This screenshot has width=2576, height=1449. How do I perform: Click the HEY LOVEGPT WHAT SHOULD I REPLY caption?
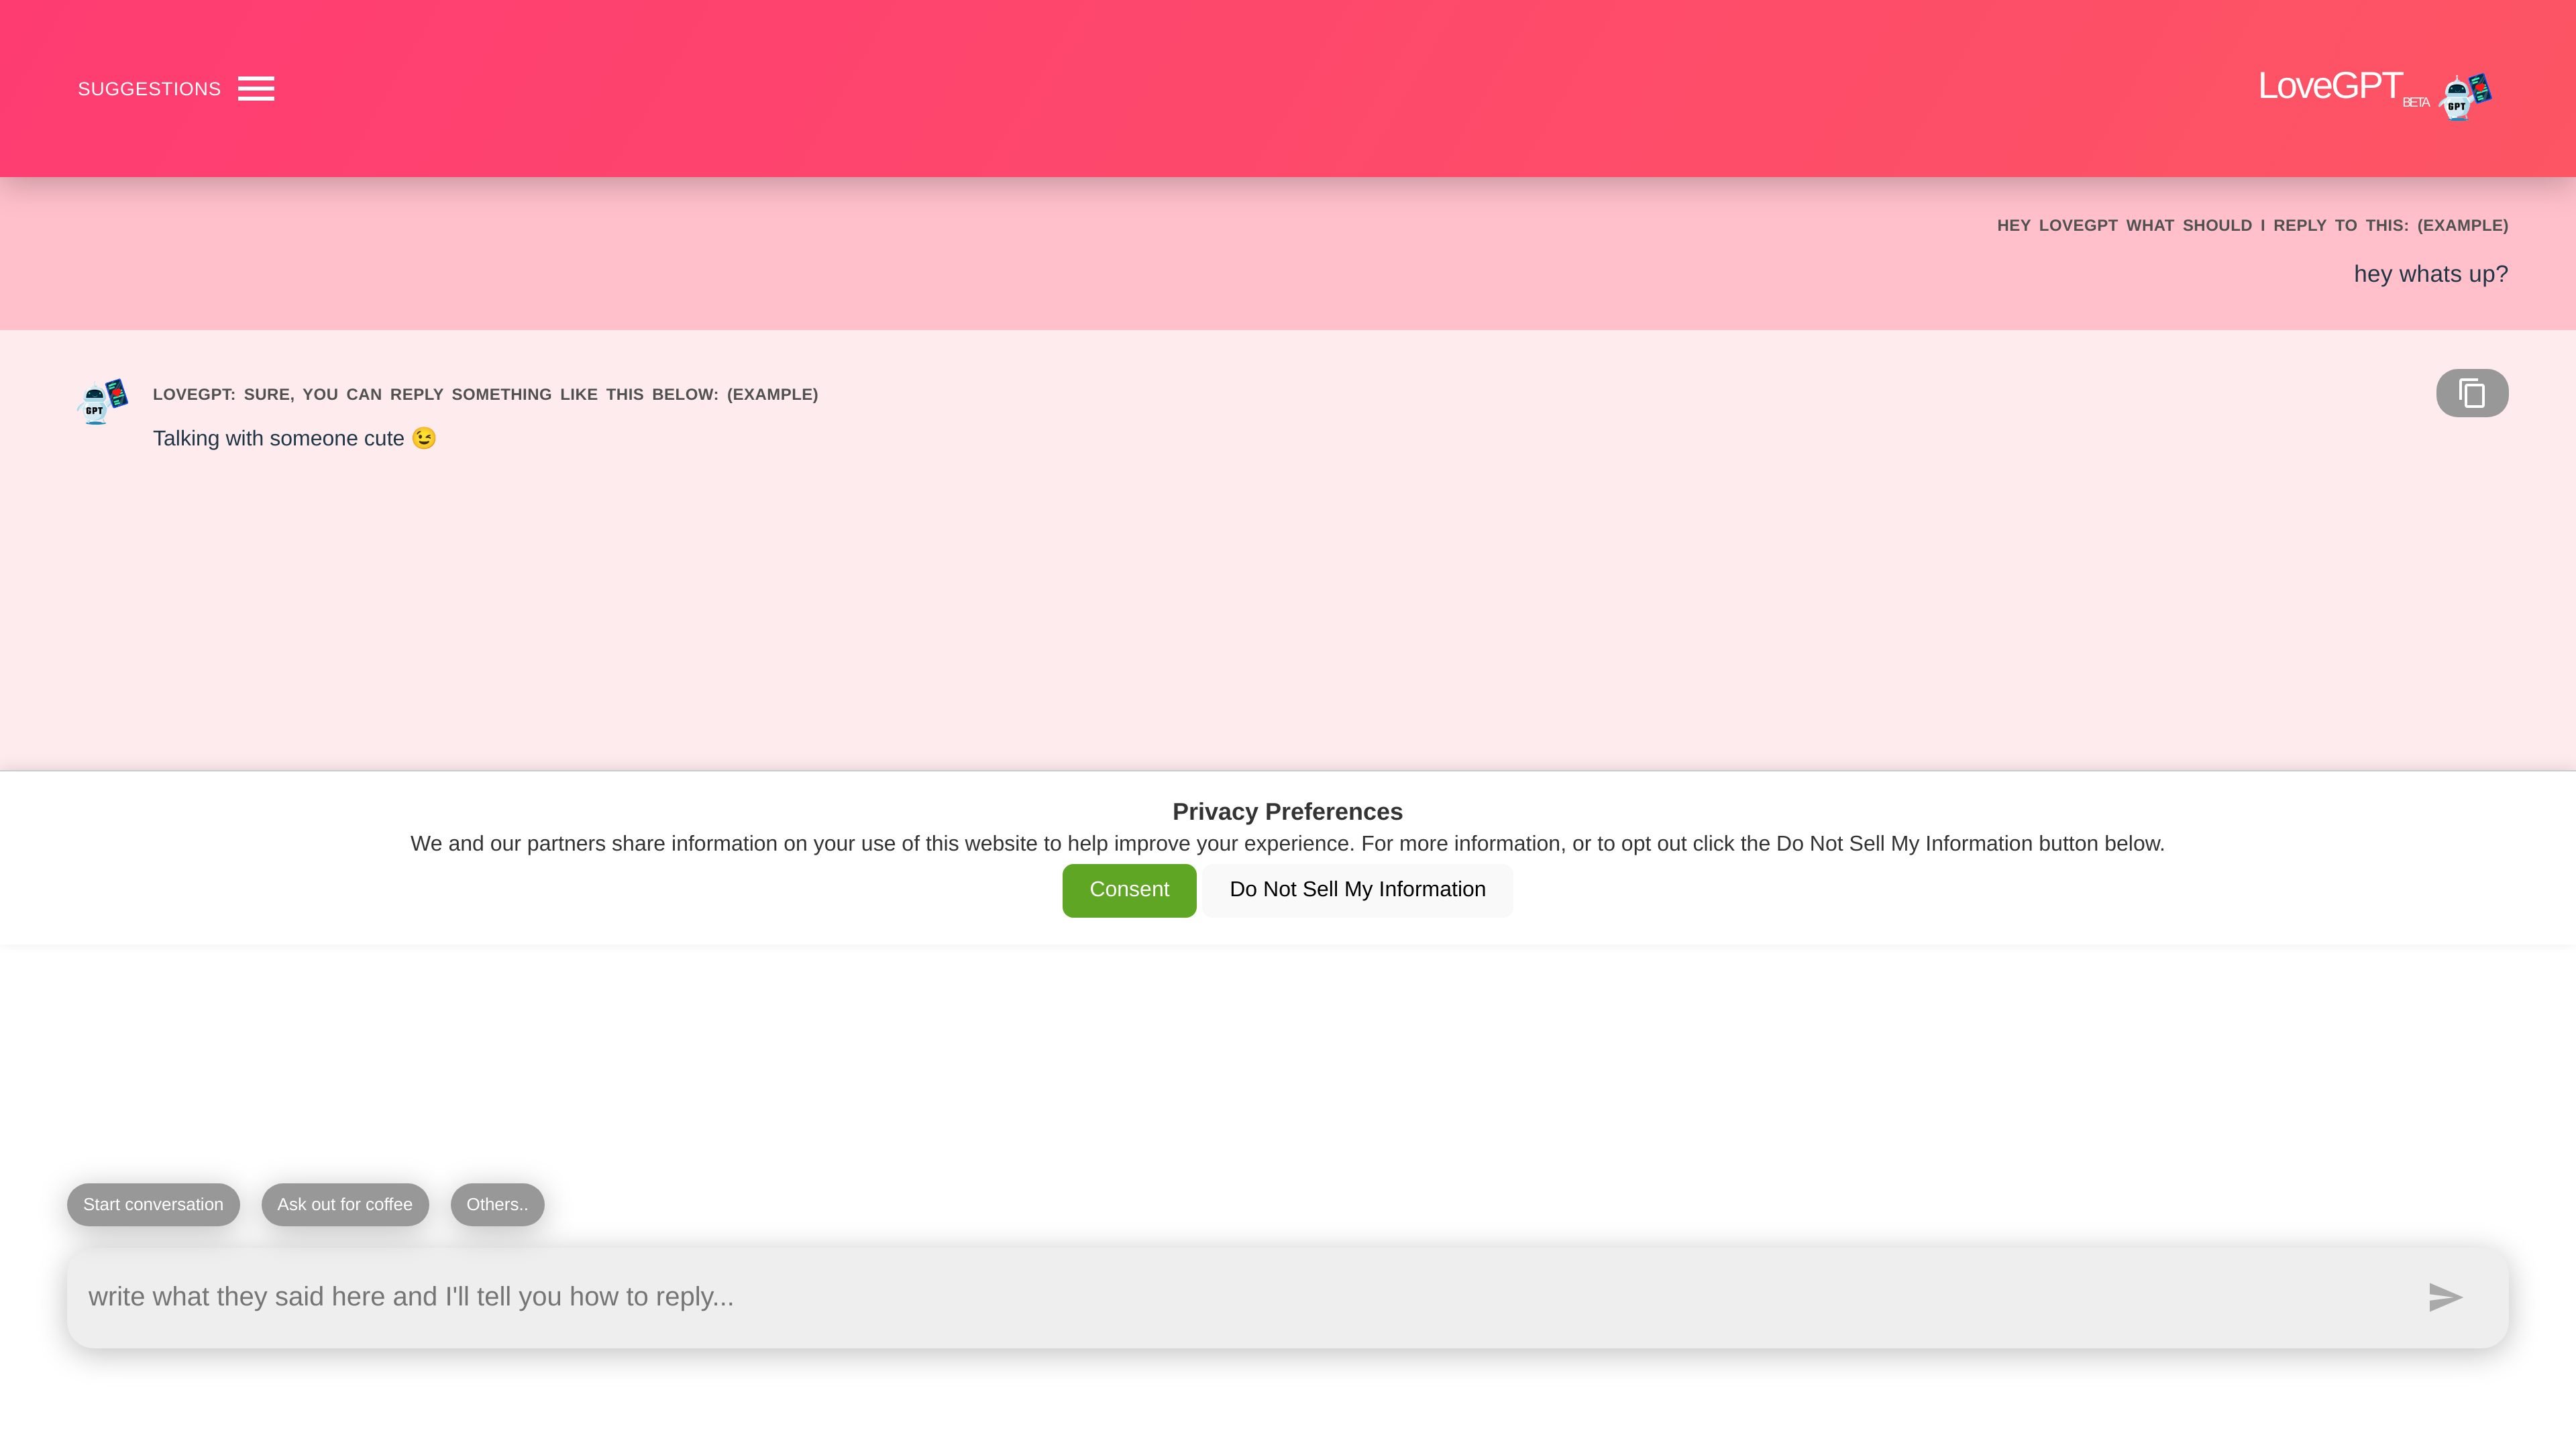(x=2253, y=225)
